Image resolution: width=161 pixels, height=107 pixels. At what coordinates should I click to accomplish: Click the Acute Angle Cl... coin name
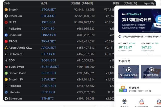20,48
